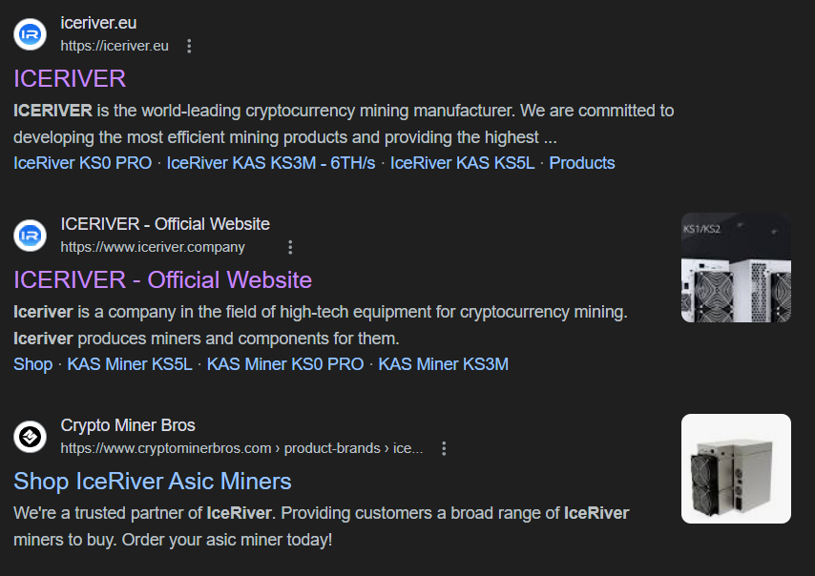Go to KAS Miner KS3M sitelink
The width and height of the screenshot is (815, 576).
click(x=444, y=364)
